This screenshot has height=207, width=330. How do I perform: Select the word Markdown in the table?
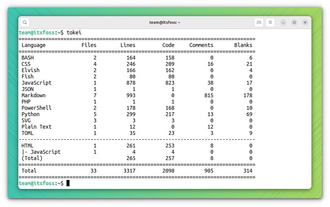click(33, 95)
